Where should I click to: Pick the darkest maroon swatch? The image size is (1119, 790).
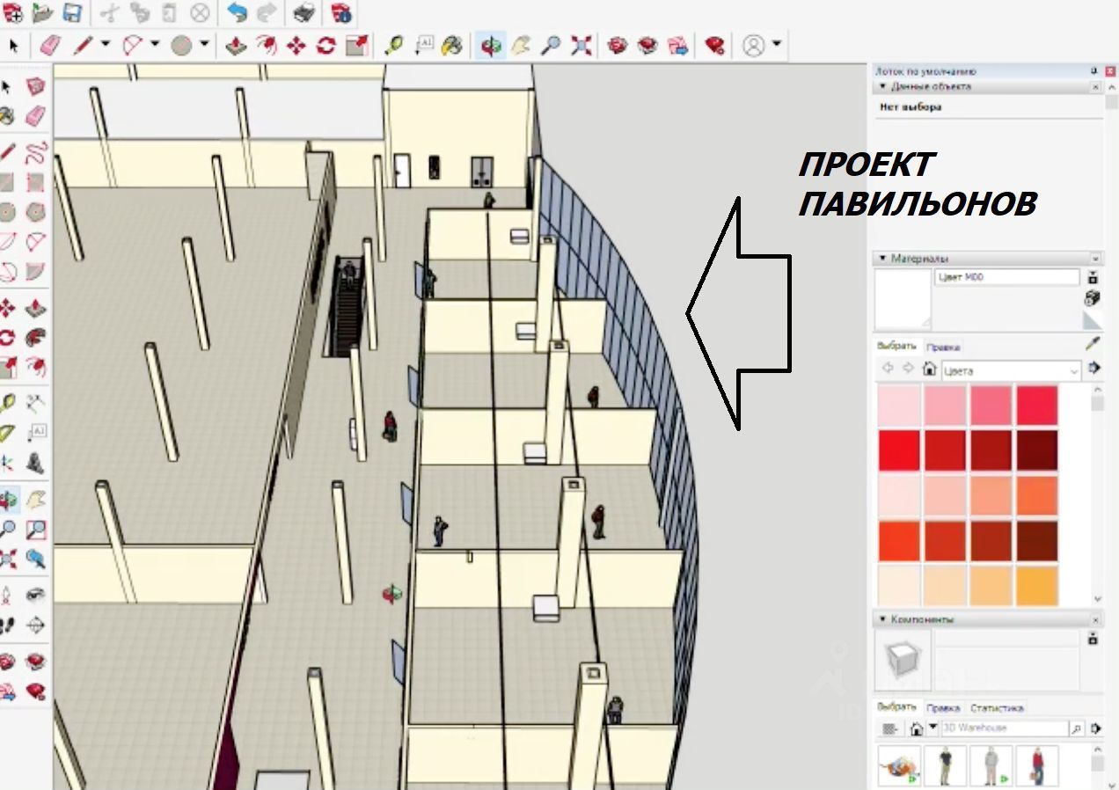point(1037,450)
